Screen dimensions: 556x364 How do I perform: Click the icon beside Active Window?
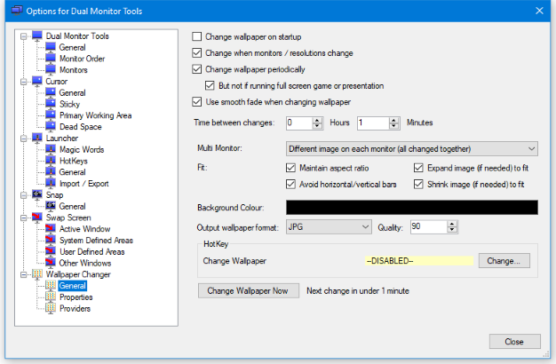pos(51,228)
